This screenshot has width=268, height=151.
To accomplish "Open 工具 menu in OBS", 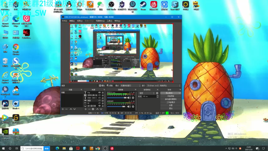I will pos(109,21).
